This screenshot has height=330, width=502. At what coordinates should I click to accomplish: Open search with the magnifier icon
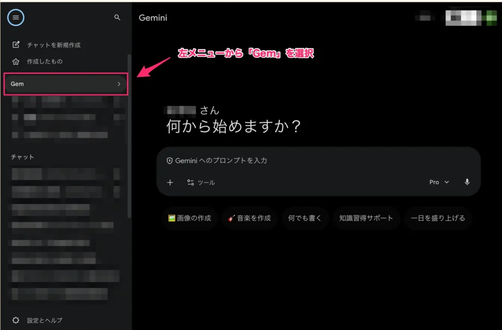pyautogui.click(x=117, y=18)
